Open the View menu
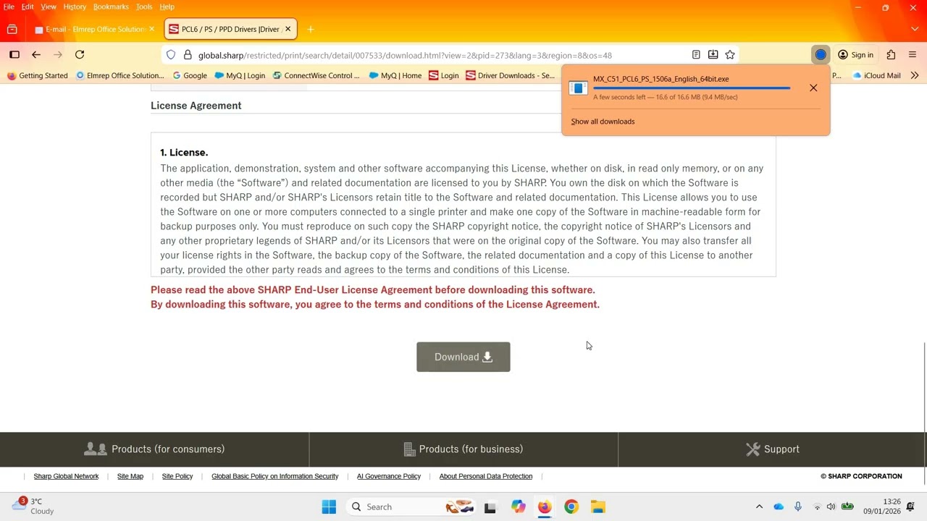The width and height of the screenshot is (927, 521). point(49,7)
